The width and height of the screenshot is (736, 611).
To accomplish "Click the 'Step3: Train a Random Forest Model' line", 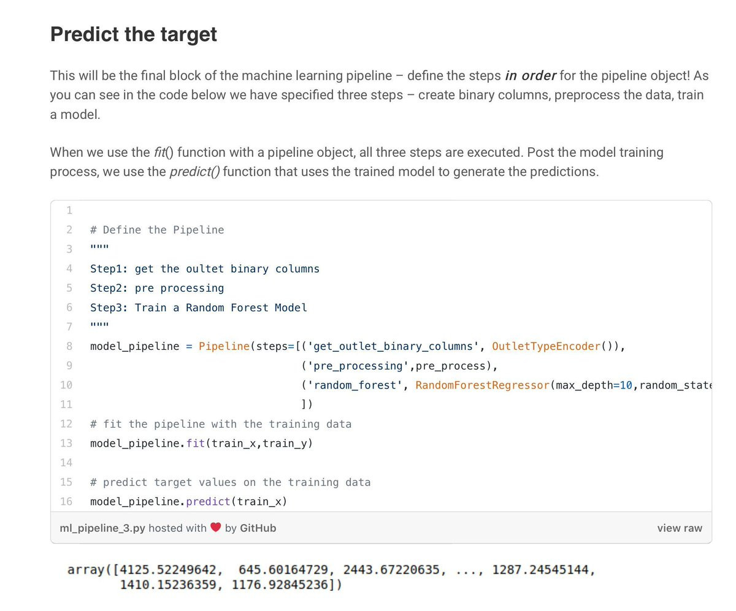I will (199, 308).
